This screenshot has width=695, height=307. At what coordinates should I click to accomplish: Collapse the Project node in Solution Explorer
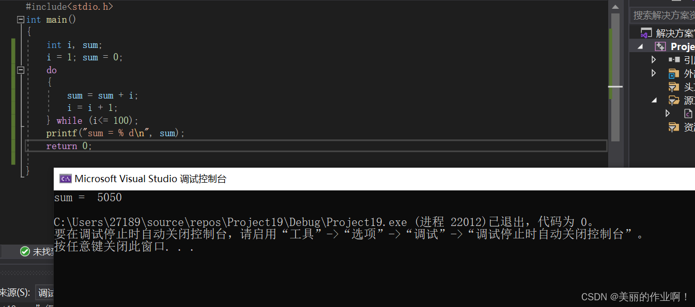[641, 46]
